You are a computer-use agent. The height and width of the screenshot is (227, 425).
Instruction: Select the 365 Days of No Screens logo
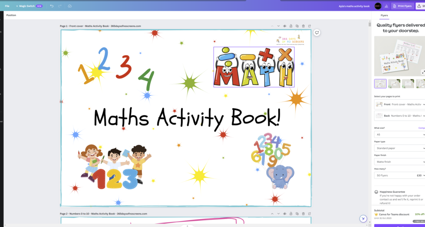click(290, 40)
